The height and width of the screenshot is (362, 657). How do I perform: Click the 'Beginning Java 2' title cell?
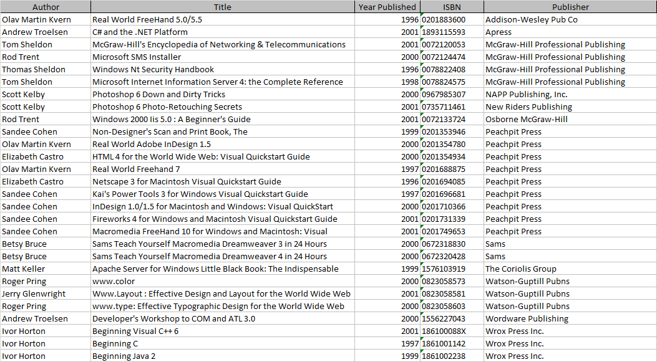tap(223, 356)
